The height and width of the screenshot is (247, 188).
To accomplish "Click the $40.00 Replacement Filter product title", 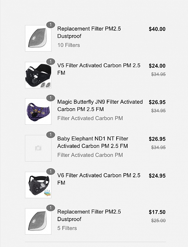I will [89, 33].
